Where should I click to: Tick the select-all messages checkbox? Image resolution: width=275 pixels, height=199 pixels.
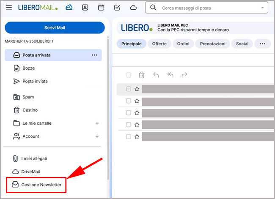click(129, 75)
